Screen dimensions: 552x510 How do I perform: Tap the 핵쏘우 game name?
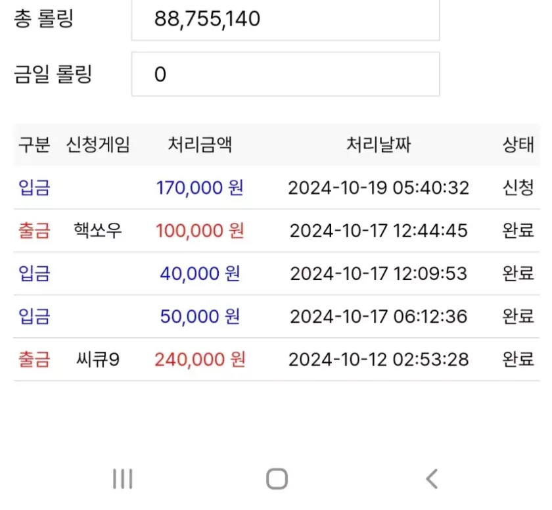tap(98, 231)
